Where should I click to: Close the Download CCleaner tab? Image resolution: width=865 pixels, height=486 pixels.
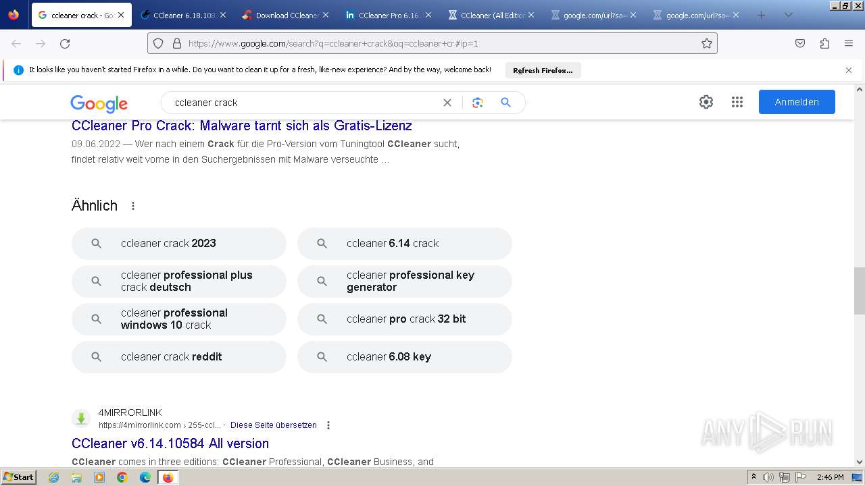click(326, 15)
